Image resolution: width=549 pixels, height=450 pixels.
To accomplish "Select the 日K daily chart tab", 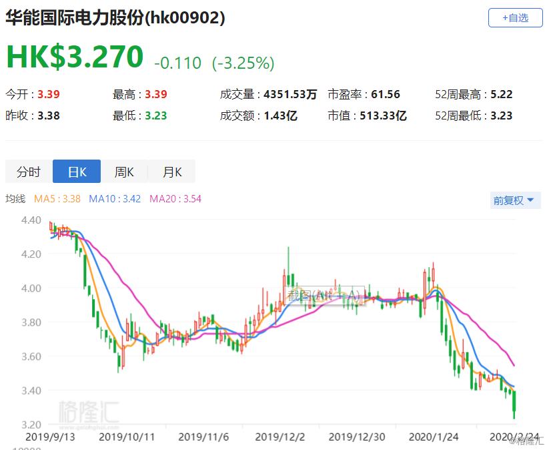I will [77, 172].
